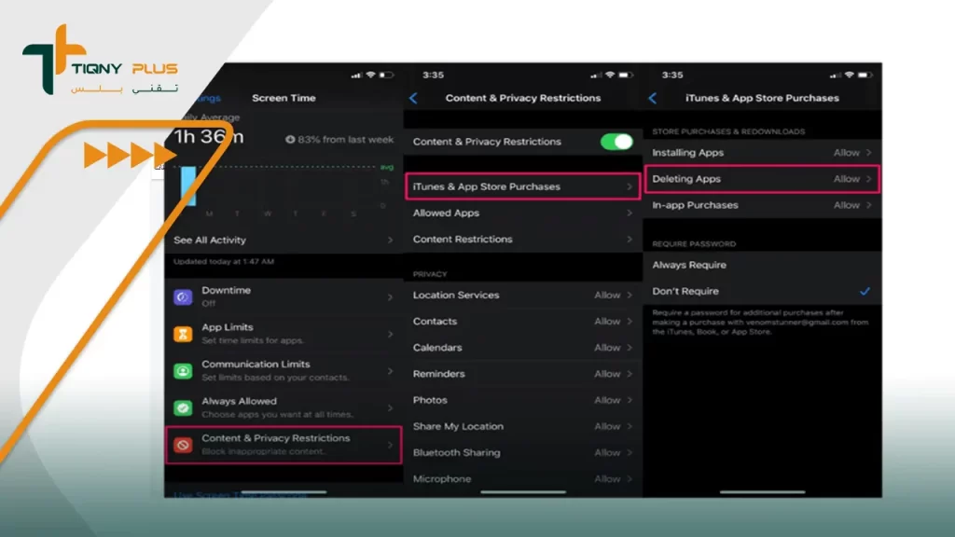Viewport: 955px width, 537px height.
Task: Tap the blue usage bar in weekly chart
Action: tap(188, 186)
